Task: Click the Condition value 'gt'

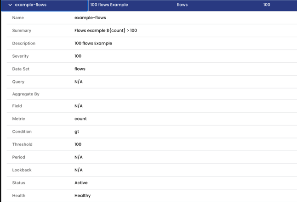Action: [x=77, y=132]
